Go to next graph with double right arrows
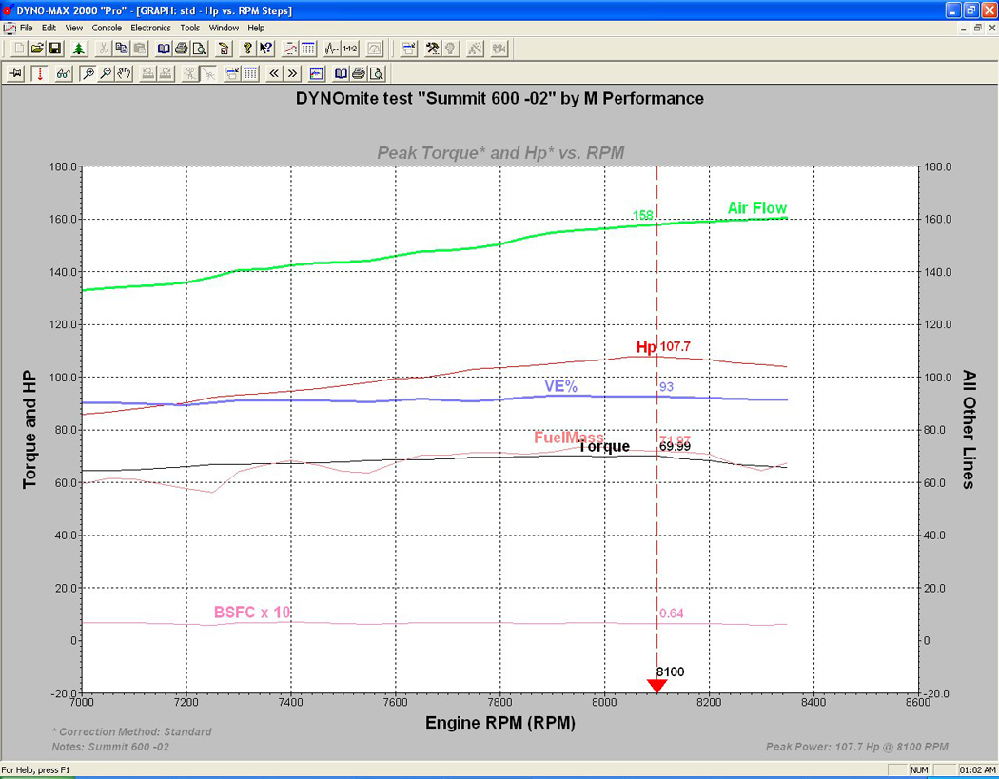 click(x=292, y=74)
